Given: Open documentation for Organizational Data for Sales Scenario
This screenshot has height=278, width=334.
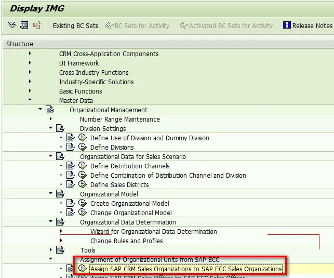Looking at the screenshot, I should click(x=60, y=156).
